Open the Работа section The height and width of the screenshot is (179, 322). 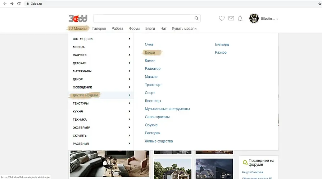(117, 28)
